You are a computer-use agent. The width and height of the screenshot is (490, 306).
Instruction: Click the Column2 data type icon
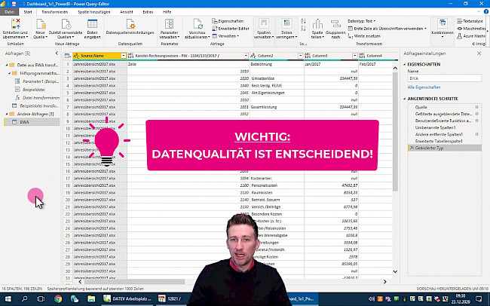coord(253,56)
